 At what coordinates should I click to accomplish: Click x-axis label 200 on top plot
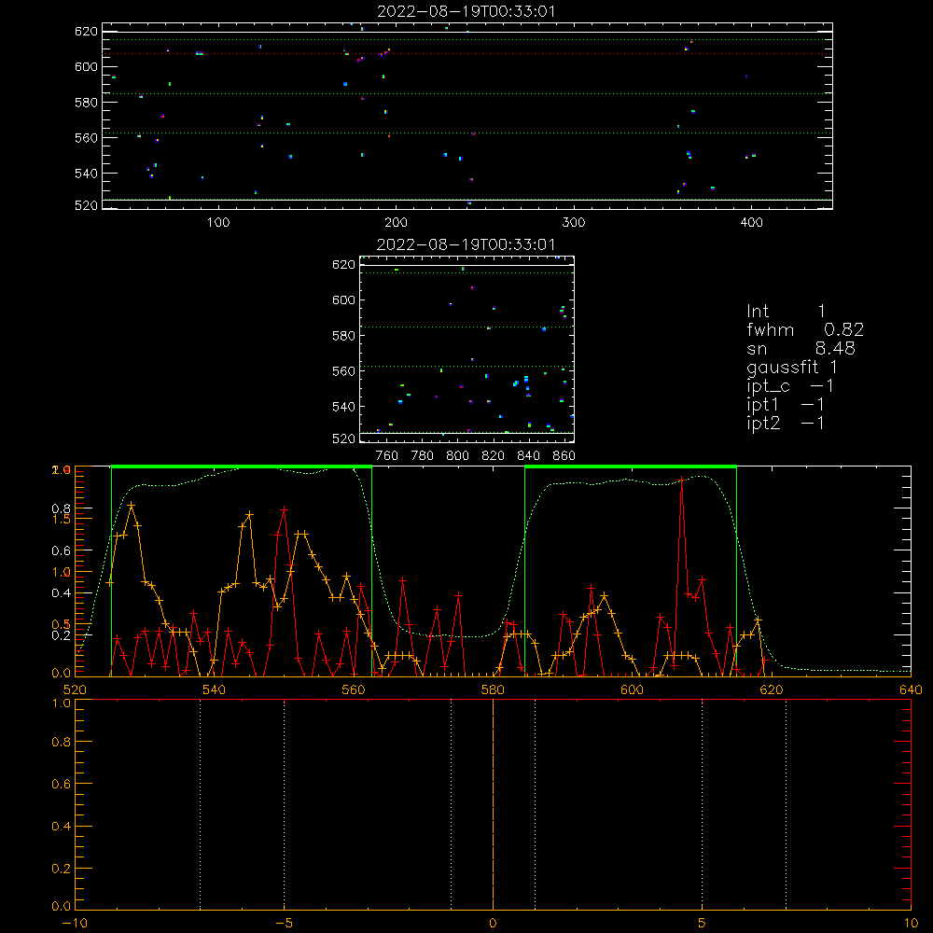(x=396, y=223)
